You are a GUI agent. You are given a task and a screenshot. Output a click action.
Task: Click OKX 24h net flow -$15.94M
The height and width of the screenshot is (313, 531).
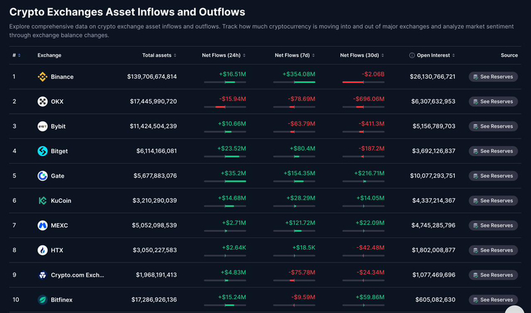(233, 99)
